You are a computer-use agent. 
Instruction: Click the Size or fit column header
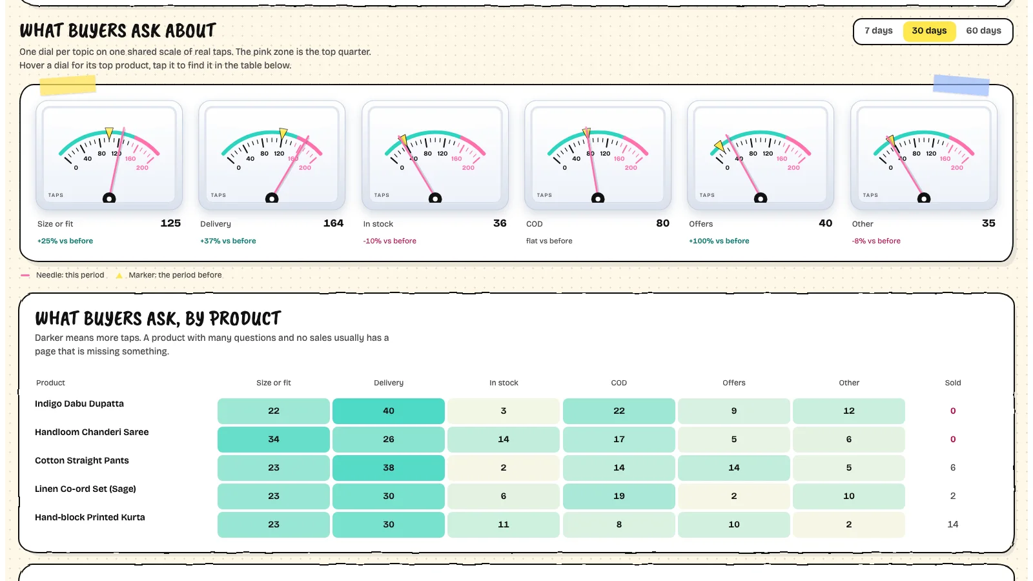(x=274, y=383)
